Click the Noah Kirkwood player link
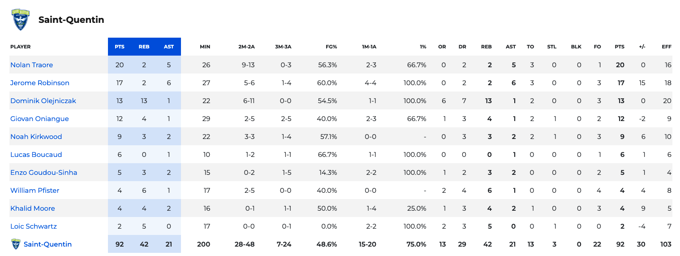The image size is (680, 256). pos(36,137)
